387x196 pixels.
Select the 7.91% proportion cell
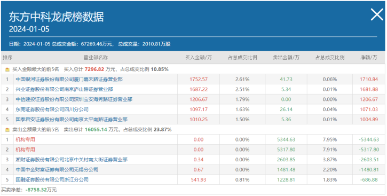pos(330,150)
